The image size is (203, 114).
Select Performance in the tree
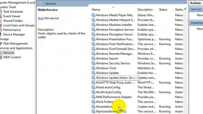pyautogui.click(x=12, y=30)
